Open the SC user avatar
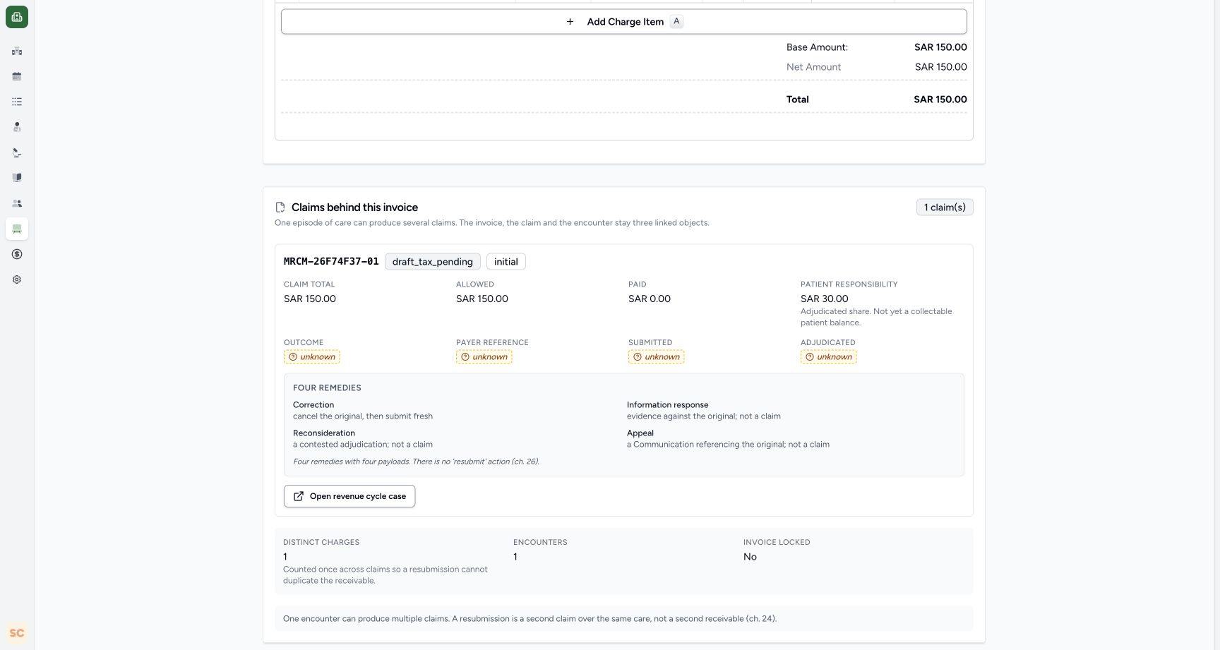1220x650 pixels. point(17,633)
